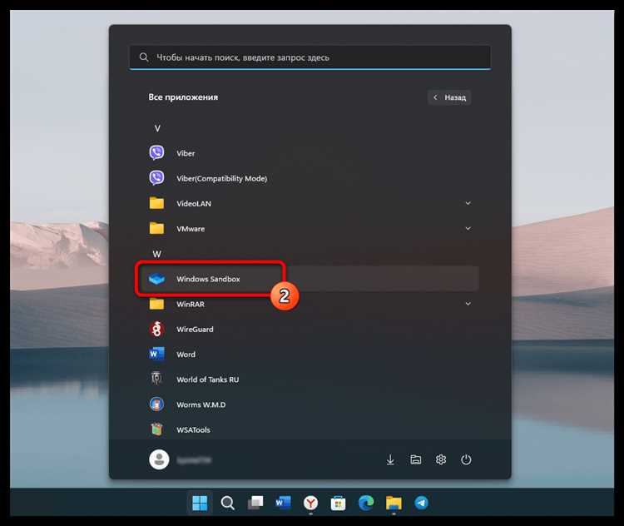The image size is (624, 526).
Task: Open File Explorer shortcut in Start footer
Action: (x=415, y=459)
